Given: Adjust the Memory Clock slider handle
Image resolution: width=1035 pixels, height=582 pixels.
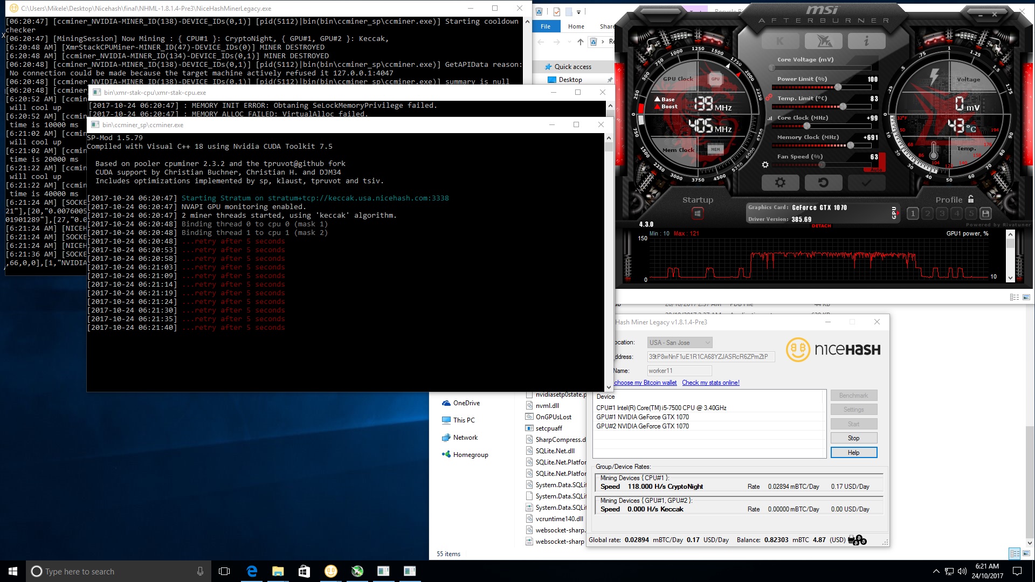Looking at the screenshot, I should click(x=850, y=145).
